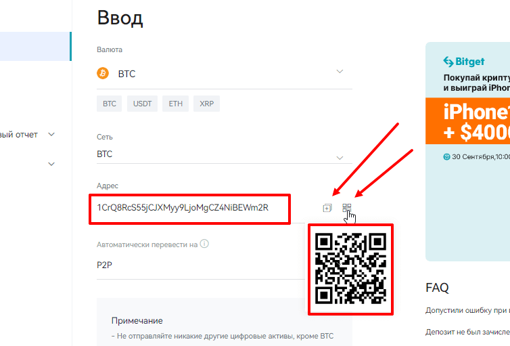This screenshot has height=346, width=510.
Task: Click the P2P auto-transfer field
Action: click(201, 265)
